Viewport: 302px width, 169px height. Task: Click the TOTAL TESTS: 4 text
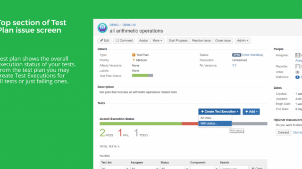coord(109,146)
